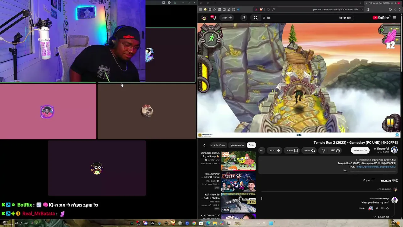Image resolution: width=403 pixels, height=227 pixels.
Task: Bookmark this page in the browser
Action: pos(367,9)
